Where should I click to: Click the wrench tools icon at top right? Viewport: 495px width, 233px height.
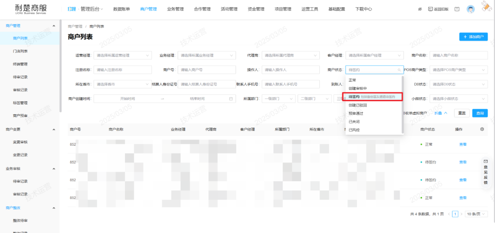pos(487,7)
